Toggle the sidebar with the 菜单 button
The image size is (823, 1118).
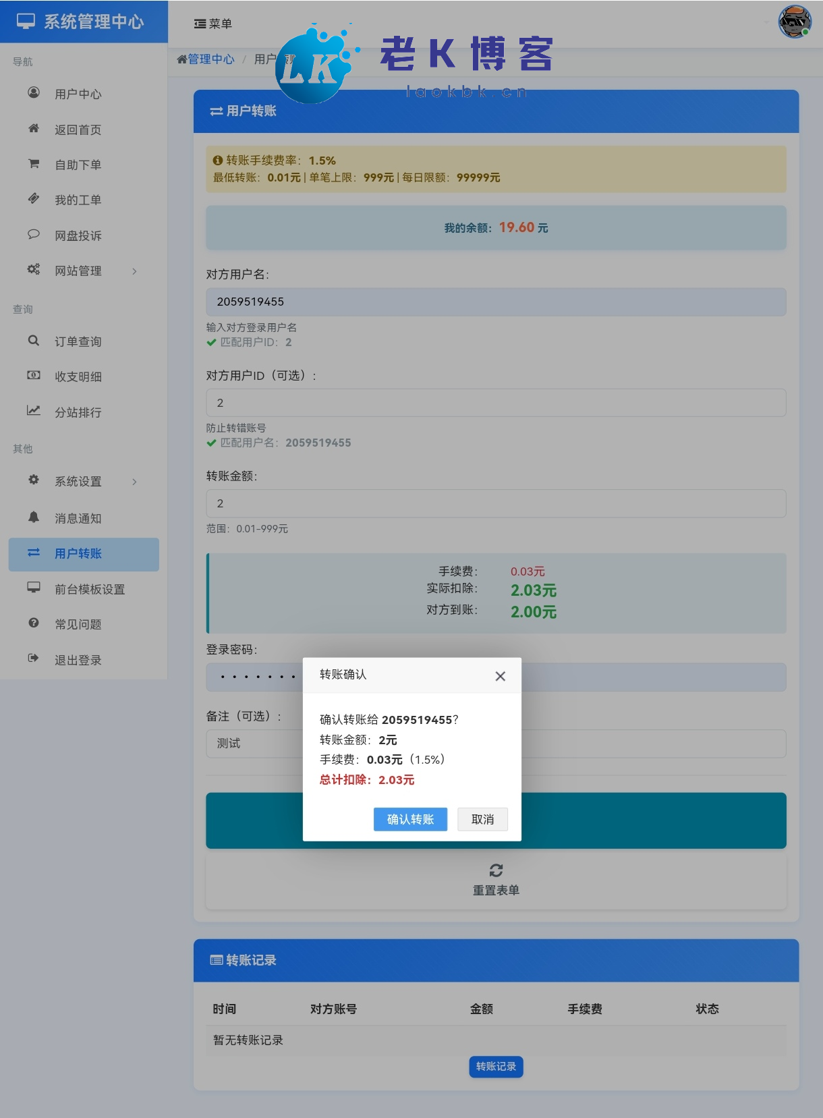point(213,24)
